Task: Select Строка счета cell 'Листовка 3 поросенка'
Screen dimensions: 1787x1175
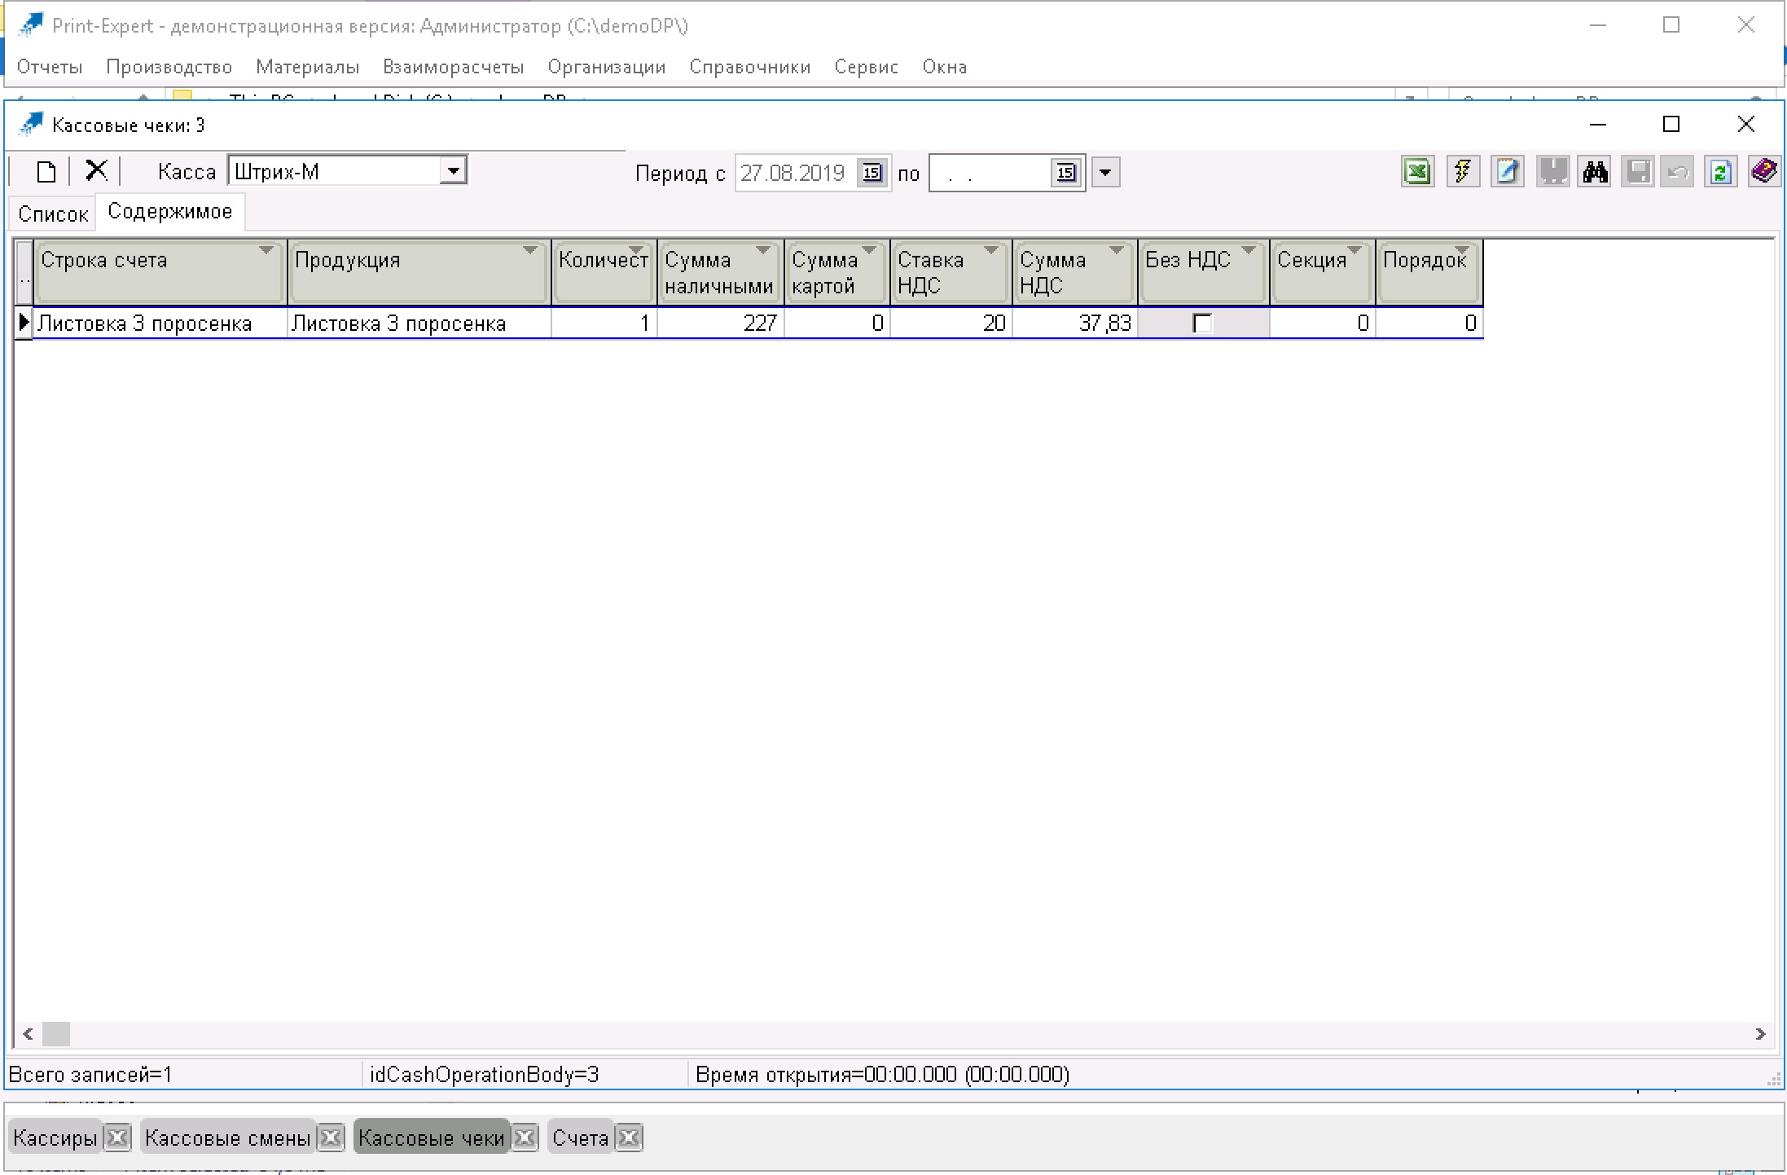Action: (160, 323)
